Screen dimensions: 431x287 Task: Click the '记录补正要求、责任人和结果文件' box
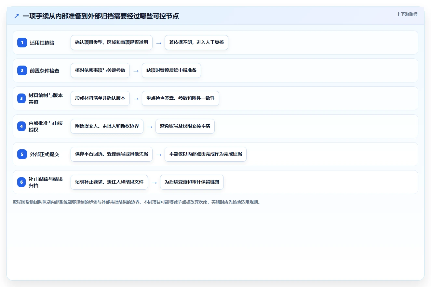[x=109, y=182]
